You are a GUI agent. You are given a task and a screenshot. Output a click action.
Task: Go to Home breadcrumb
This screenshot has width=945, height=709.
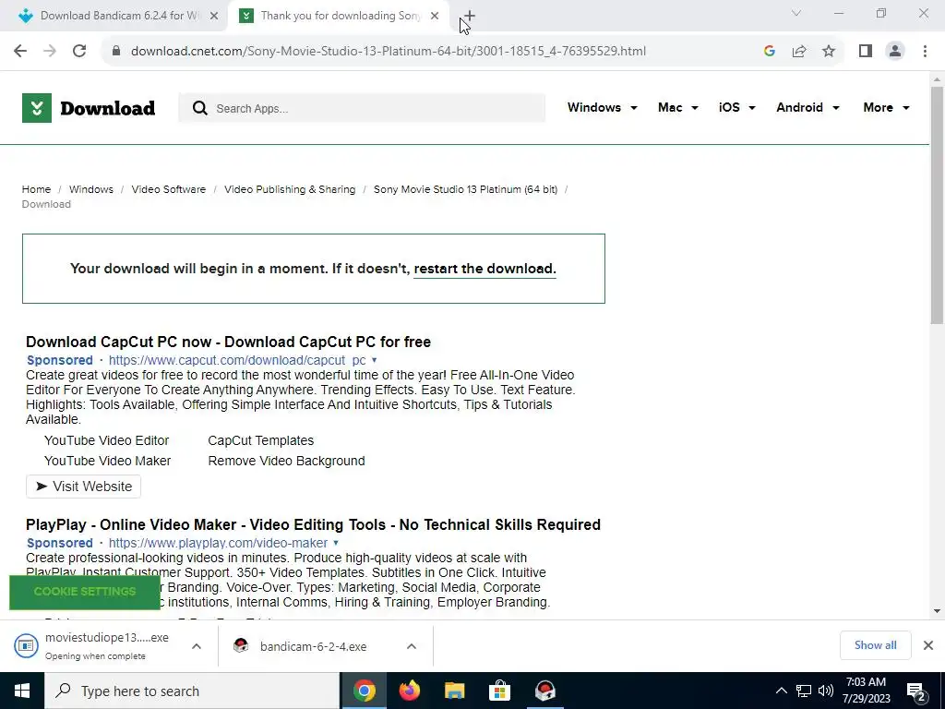click(36, 189)
